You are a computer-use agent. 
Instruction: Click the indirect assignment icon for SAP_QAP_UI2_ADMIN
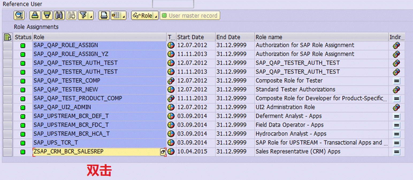coord(396,107)
